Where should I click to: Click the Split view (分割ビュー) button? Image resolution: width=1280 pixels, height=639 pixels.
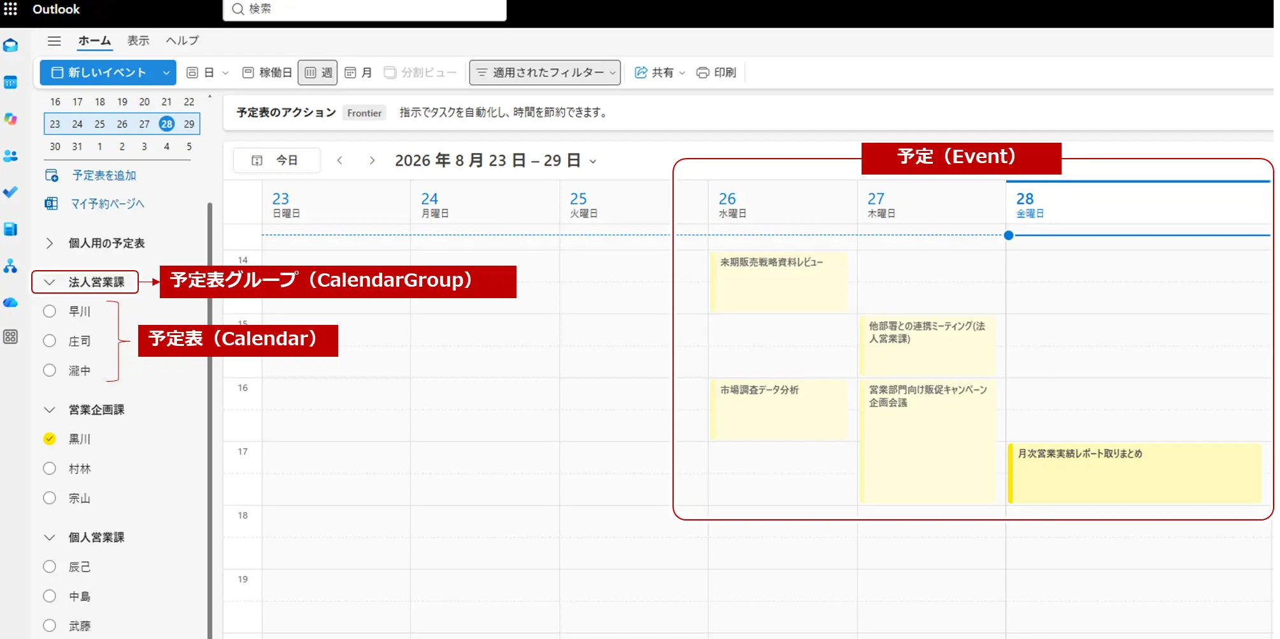coord(420,73)
